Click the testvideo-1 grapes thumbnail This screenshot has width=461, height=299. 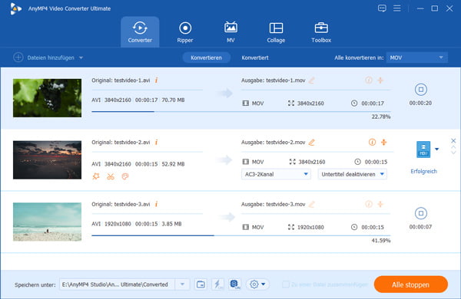coord(48,98)
